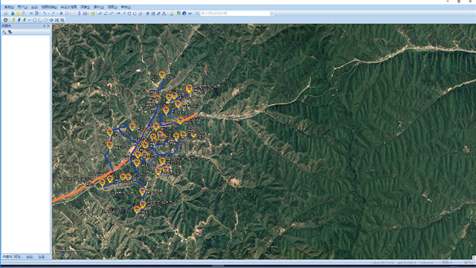Select the blue pushpin marker tool
Screen dimensions: 476x268
[19, 20]
